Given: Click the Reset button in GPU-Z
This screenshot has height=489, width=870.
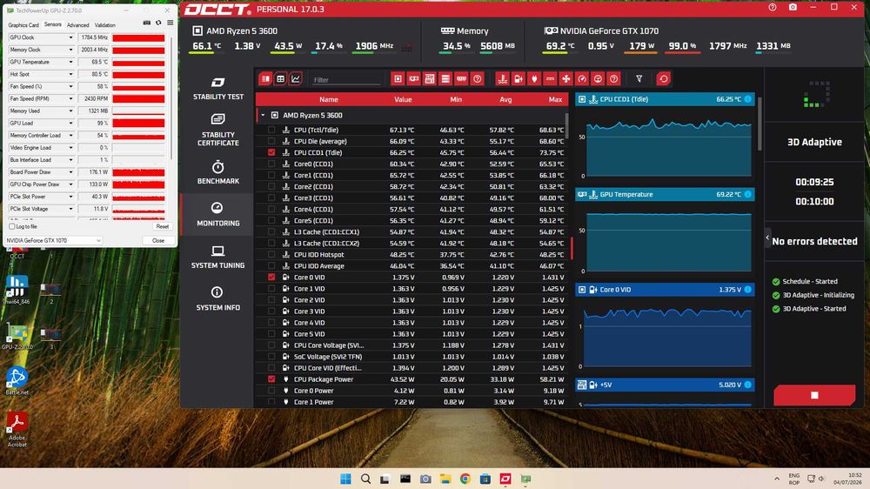Looking at the screenshot, I should (162, 226).
